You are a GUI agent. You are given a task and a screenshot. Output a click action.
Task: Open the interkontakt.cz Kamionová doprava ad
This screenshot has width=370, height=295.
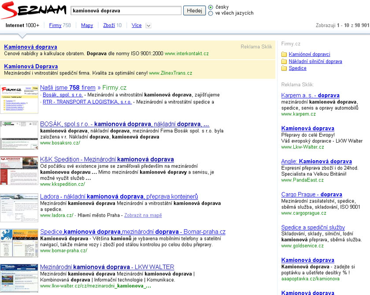coord(30,47)
